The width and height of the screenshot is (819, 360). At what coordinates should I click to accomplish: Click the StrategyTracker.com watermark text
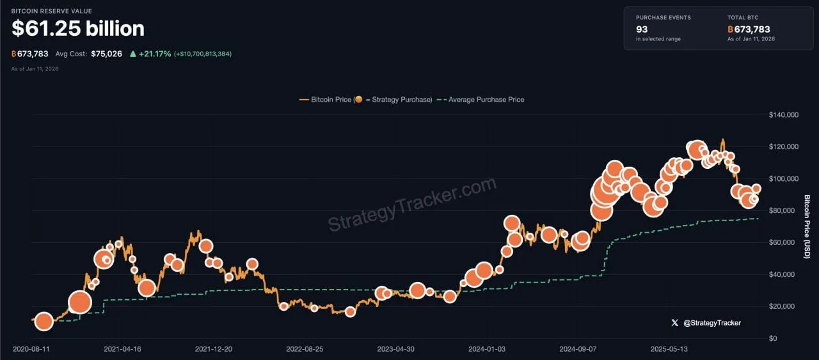point(412,205)
